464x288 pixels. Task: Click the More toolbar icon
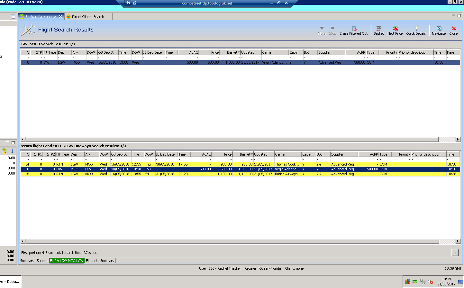pos(322,31)
